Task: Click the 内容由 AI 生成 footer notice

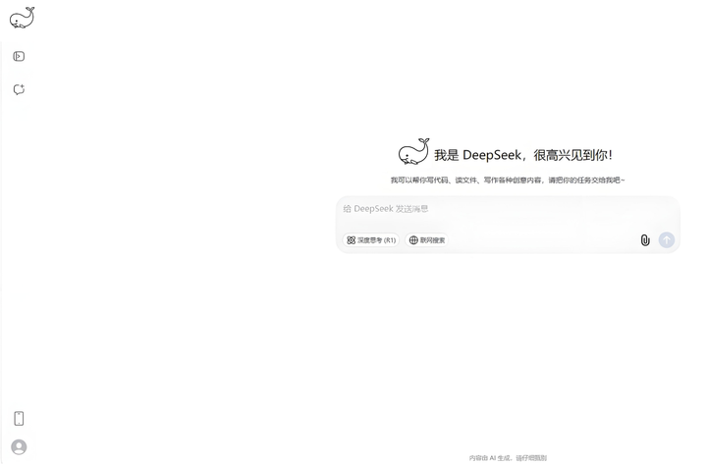Action: coord(508,458)
